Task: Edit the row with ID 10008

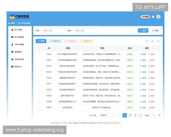Action: 143,102
